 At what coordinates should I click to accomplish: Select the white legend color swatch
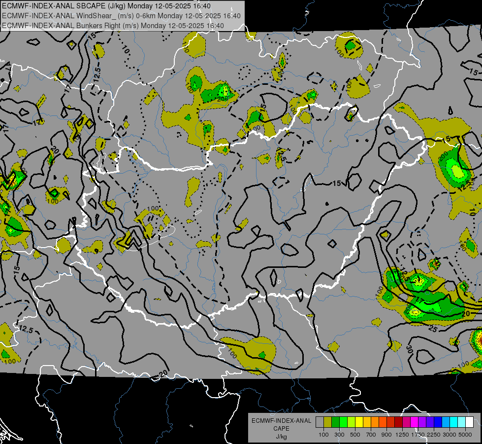pyautogui.click(x=469, y=422)
